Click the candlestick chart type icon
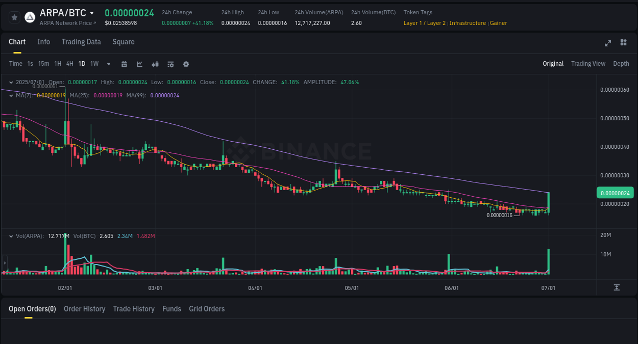638x344 pixels. [x=155, y=64]
